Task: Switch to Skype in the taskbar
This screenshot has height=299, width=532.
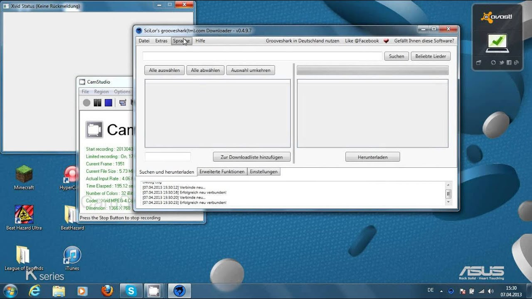Action: (131, 291)
